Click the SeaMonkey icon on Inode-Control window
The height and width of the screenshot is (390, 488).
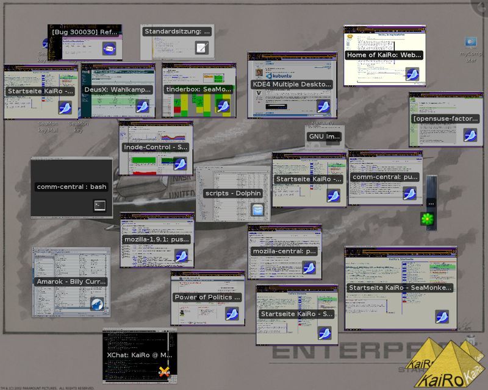pos(180,163)
